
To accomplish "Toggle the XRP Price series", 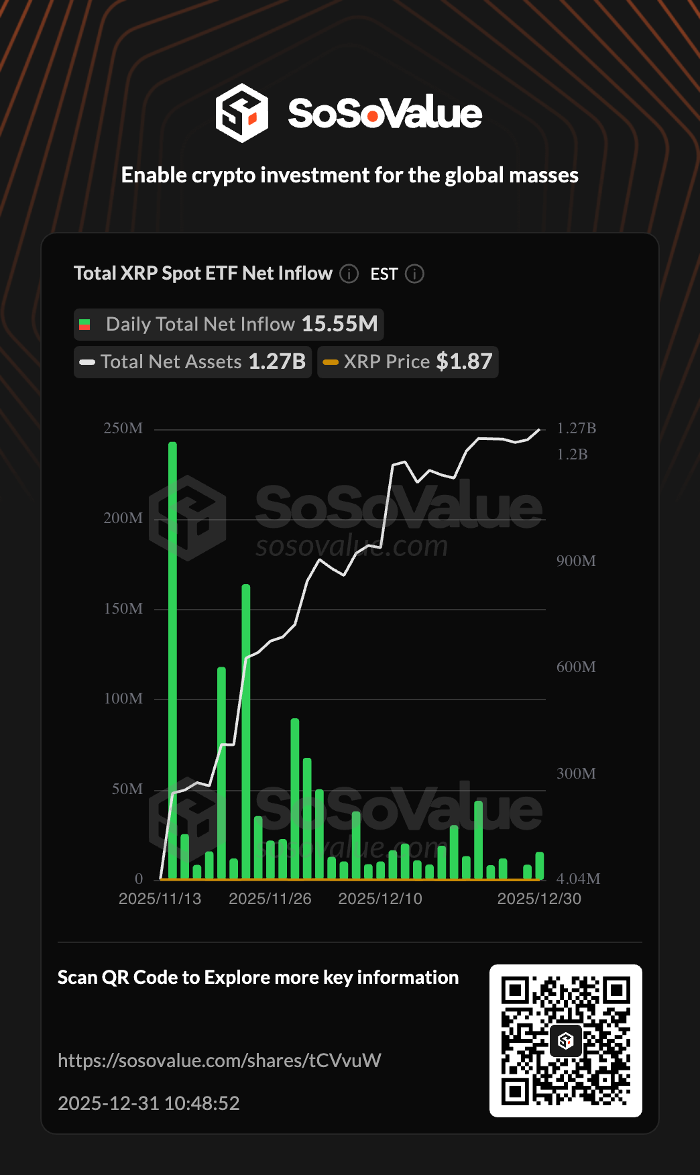I will (408, 362).
